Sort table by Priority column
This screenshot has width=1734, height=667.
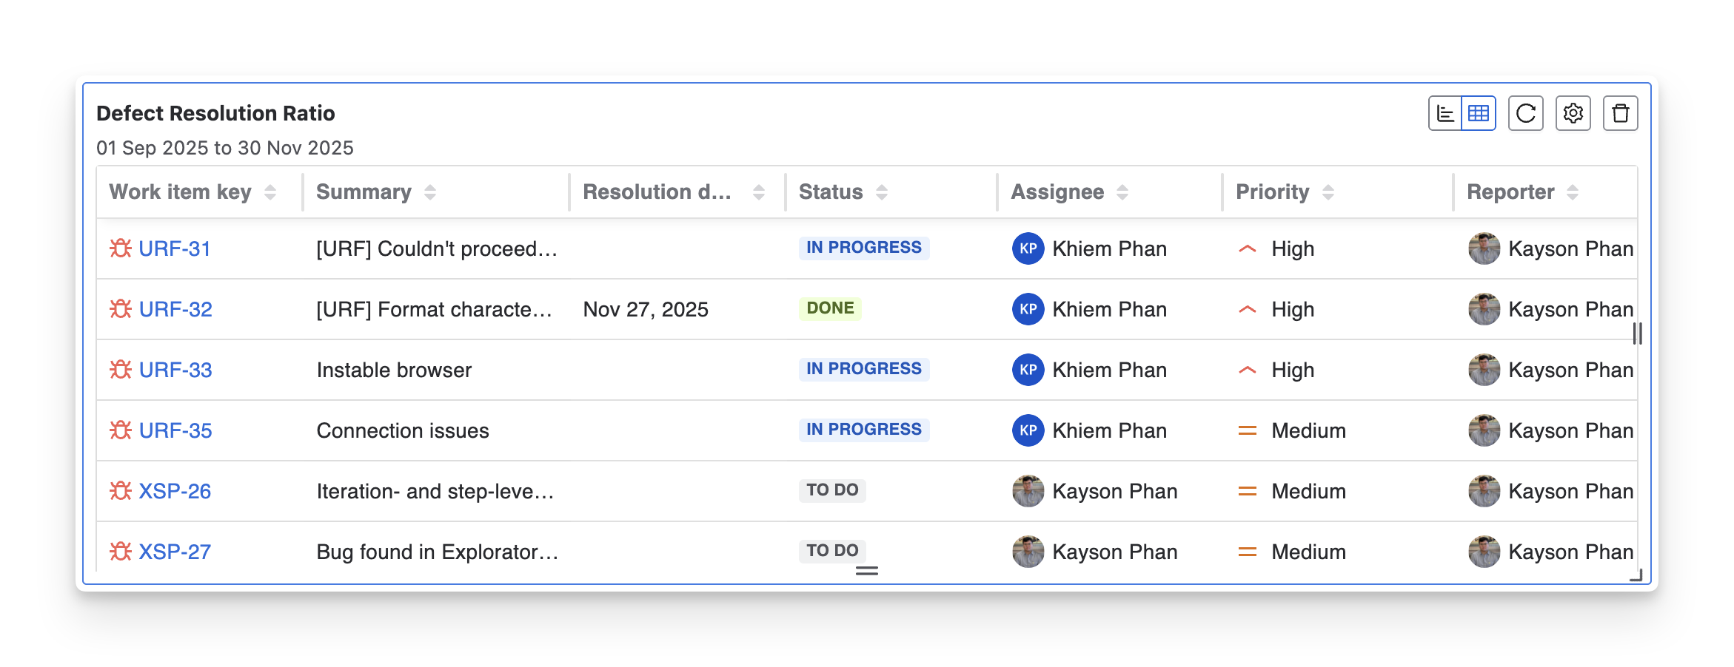1328,192
